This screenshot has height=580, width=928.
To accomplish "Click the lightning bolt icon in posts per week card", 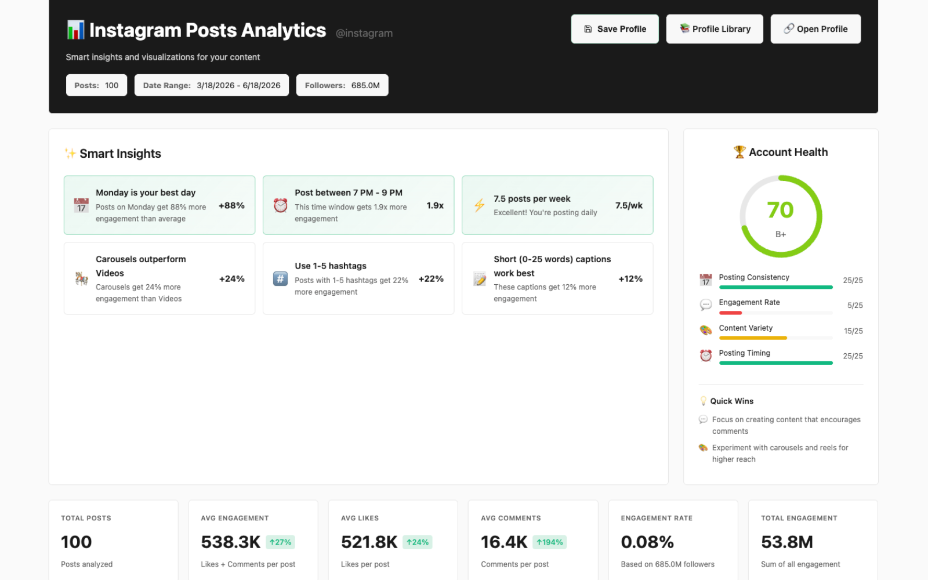I will (480, 205).
